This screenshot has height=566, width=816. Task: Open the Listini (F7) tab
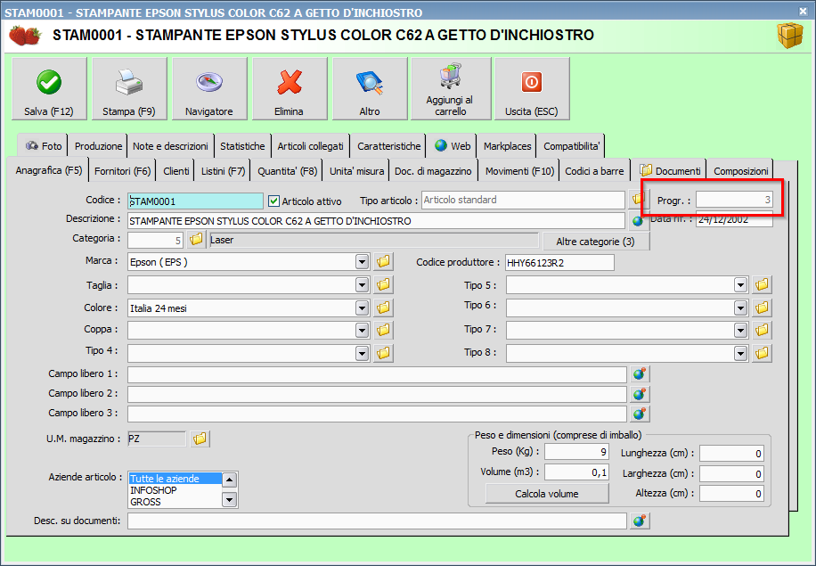(x=224, y=171)
